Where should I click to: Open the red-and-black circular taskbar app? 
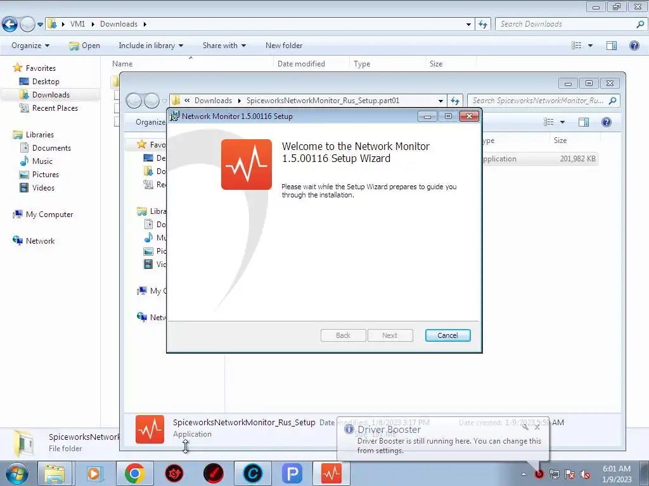(x=213, y=473)
